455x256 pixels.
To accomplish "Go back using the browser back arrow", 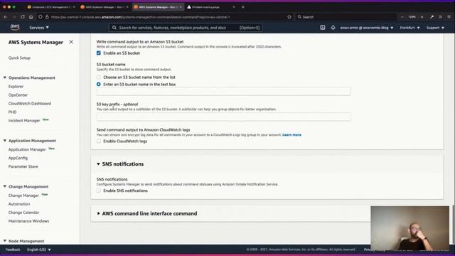I will tap(6, 17).
